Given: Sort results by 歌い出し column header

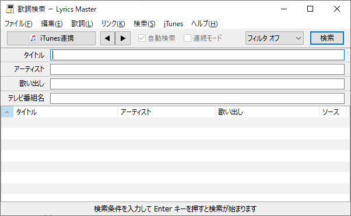Looking at the screenshot, I should tap(267, 112).
